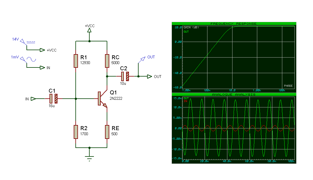Click the 20.0 gain axis value
This screenshot has height=180, width=313.
click(178, 27)
